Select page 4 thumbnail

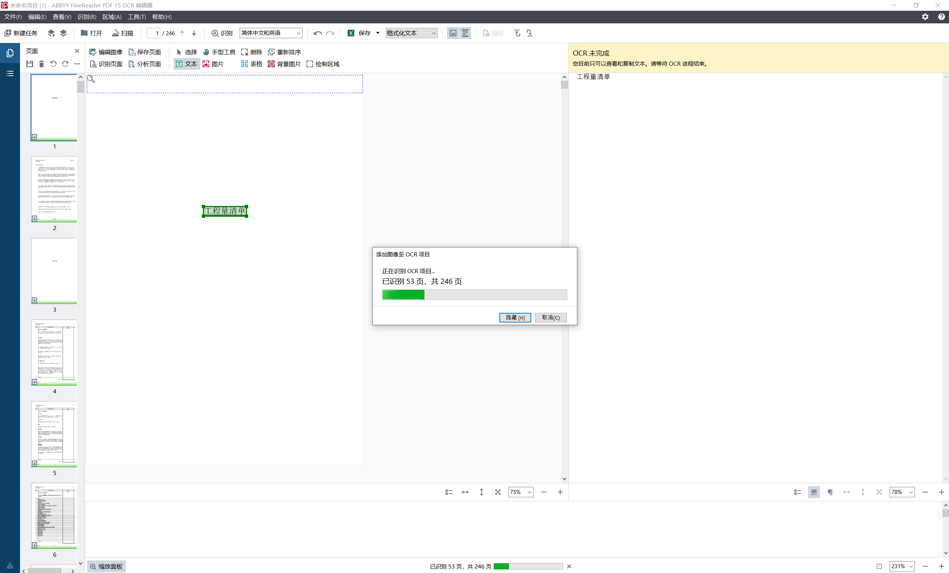(x=54, y=353)
